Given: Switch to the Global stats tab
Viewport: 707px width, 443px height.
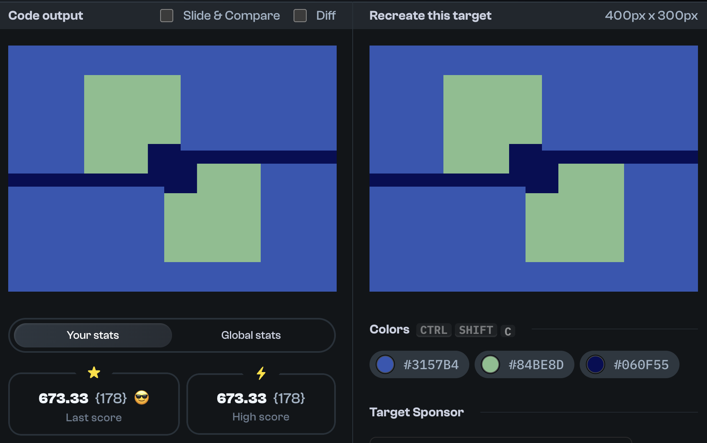Looking at the screenshot, I should (251, 335).
